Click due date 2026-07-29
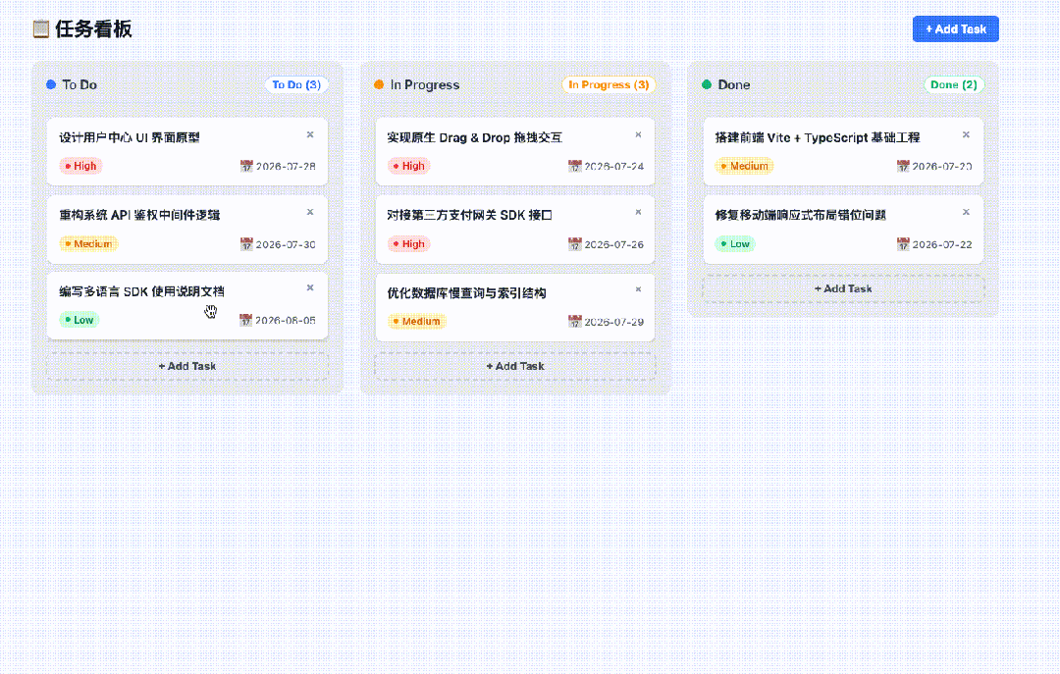This screenshot has height=674, width=1060. [x=613, y=322]
